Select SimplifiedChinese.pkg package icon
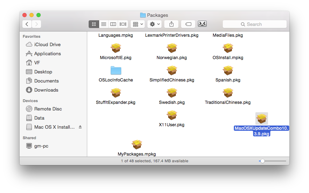The height and width of the screenshot is (193, 309). [172, 70]
